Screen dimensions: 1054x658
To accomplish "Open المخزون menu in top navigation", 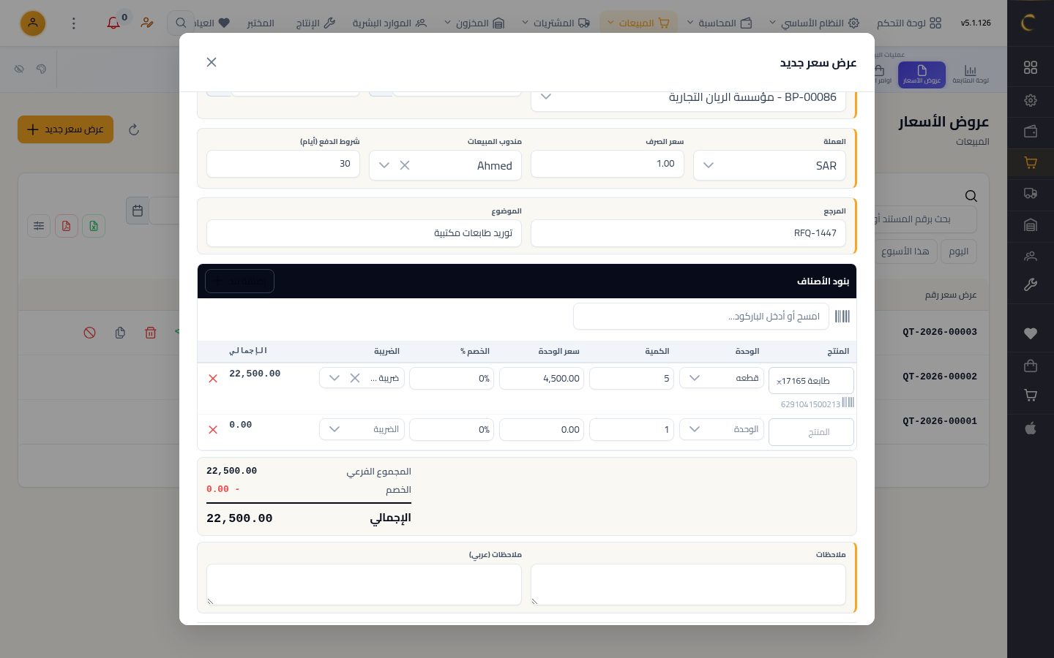I will [x=474, y=23].
